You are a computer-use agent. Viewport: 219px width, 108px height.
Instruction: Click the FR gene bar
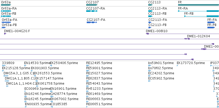198,5
